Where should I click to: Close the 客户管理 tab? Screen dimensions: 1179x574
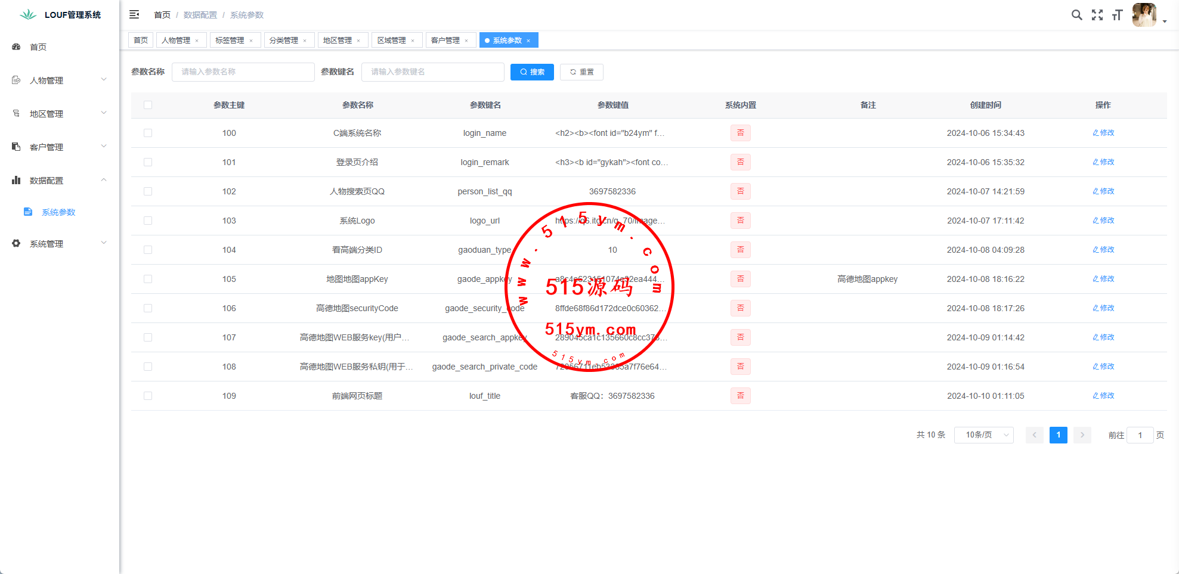pyautogui.click(x=466, y=41)
